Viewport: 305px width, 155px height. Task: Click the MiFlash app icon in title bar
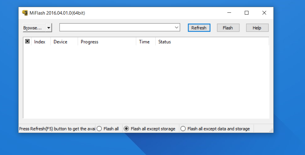25,13
